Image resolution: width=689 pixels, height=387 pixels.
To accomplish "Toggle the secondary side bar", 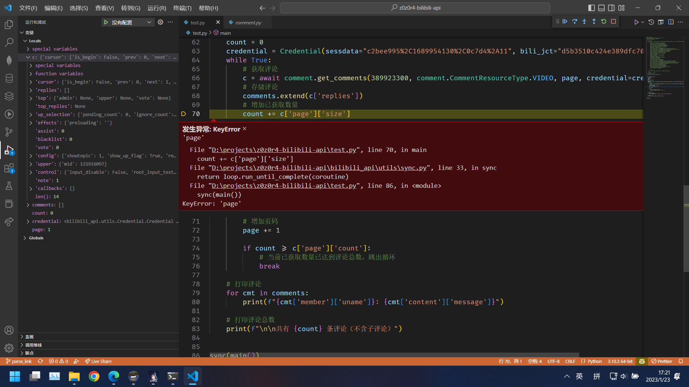I will (611, 8).
